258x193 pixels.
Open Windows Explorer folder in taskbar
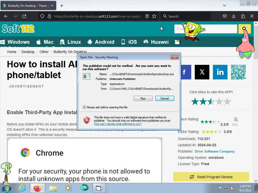(x=53, y=188)
